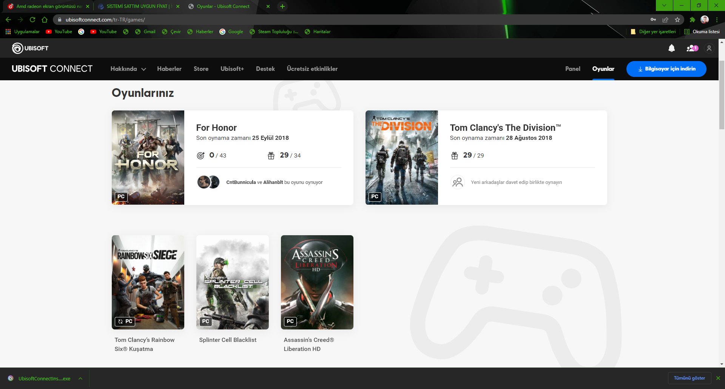Switch to the Panel tab
The width and height of the screenshot is (725, 389).
[x=573, y=69]
